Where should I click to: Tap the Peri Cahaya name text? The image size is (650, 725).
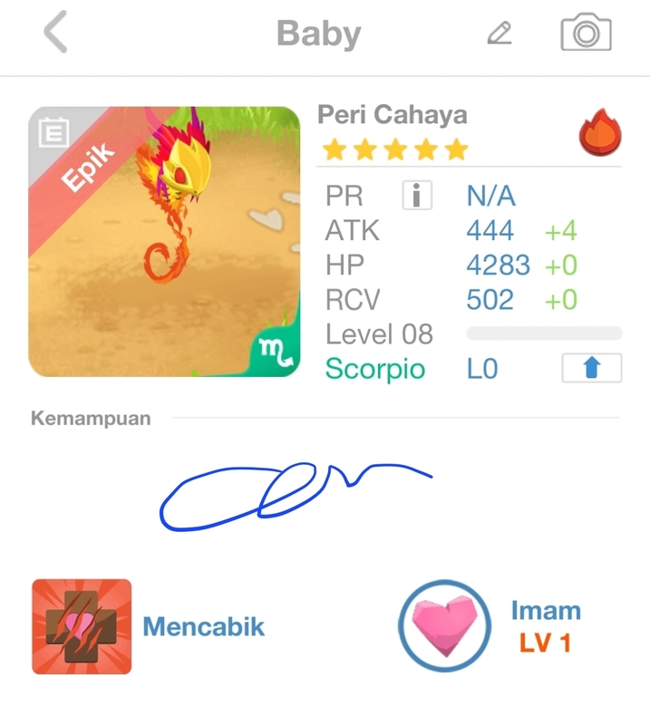click(393, 114)
